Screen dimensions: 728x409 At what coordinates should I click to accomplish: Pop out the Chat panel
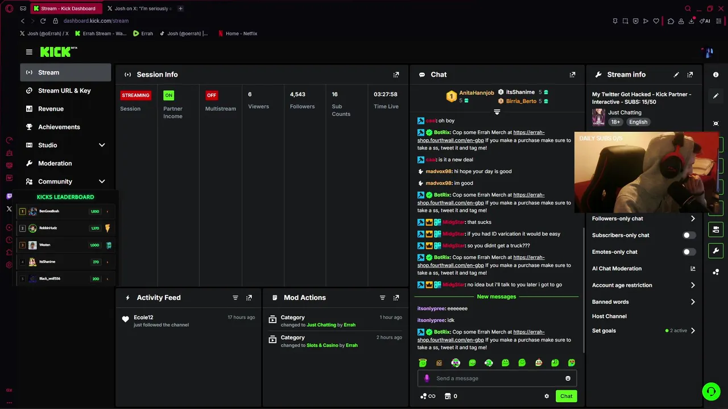click(x=572, y=74)
